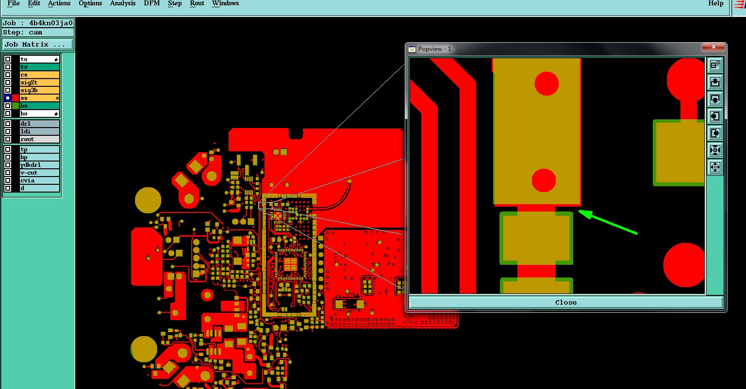This screenshot has height=389, width=746.
Task: Select the bs layer name
Action: pos(40,106)
